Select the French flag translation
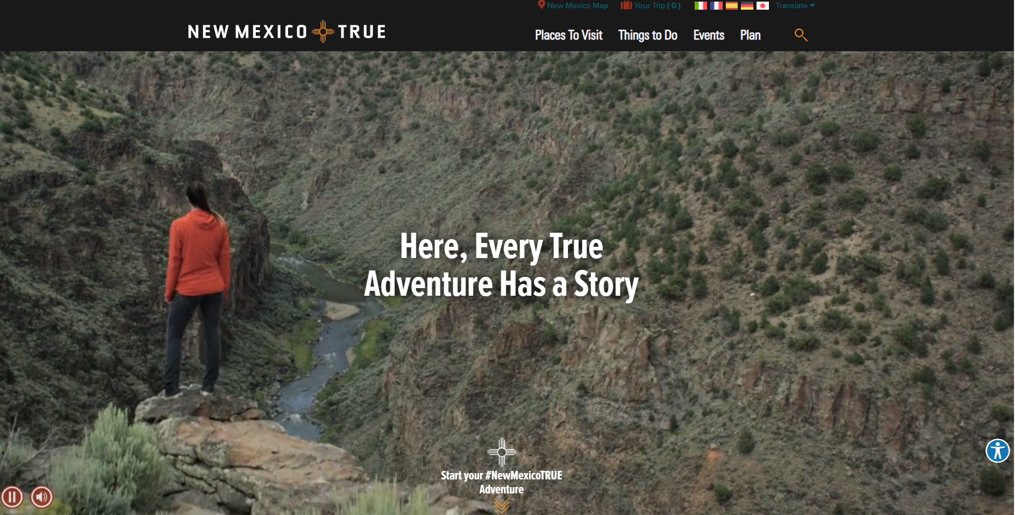The width and height of the screenshot is (1015, 515). click(716, 6)
